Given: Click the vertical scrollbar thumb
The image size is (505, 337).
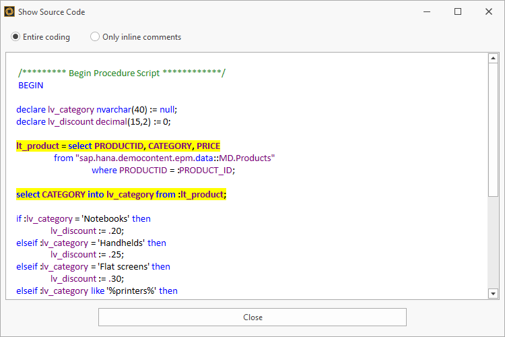Looking at the screenshot, I should point(493,128).
